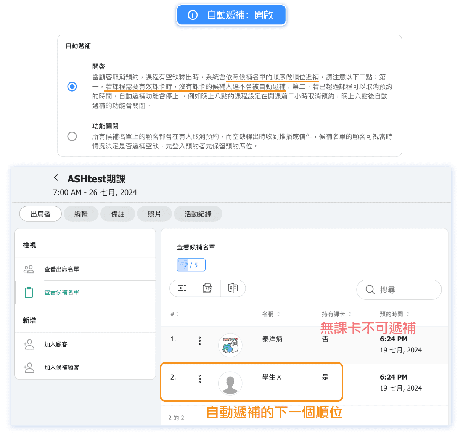Select the 開啓 auto-fill radio option
The width and height of the screenshot is (463, 436).
point(72,87)
